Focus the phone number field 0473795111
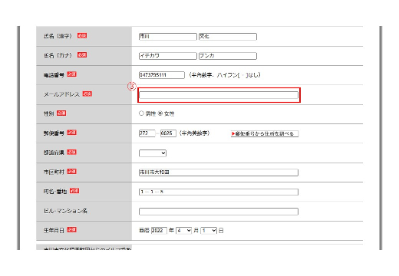 pos(162,75)
